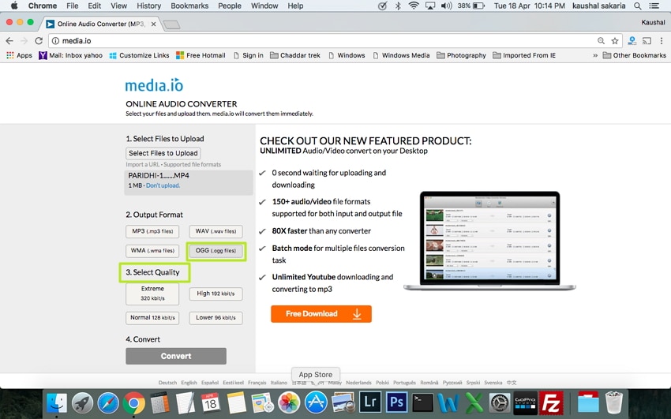Open System Preferences from the Dock

[500, 402]
